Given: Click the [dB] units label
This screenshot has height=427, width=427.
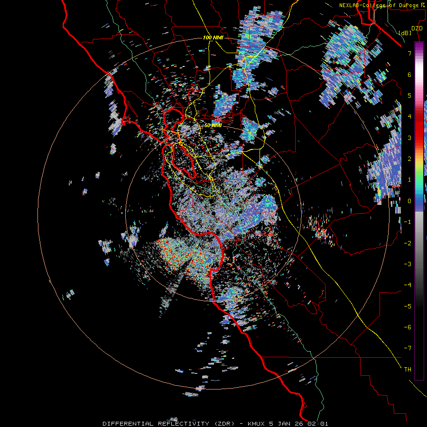Looking at the screenshot, I should (x=405, y=33).
